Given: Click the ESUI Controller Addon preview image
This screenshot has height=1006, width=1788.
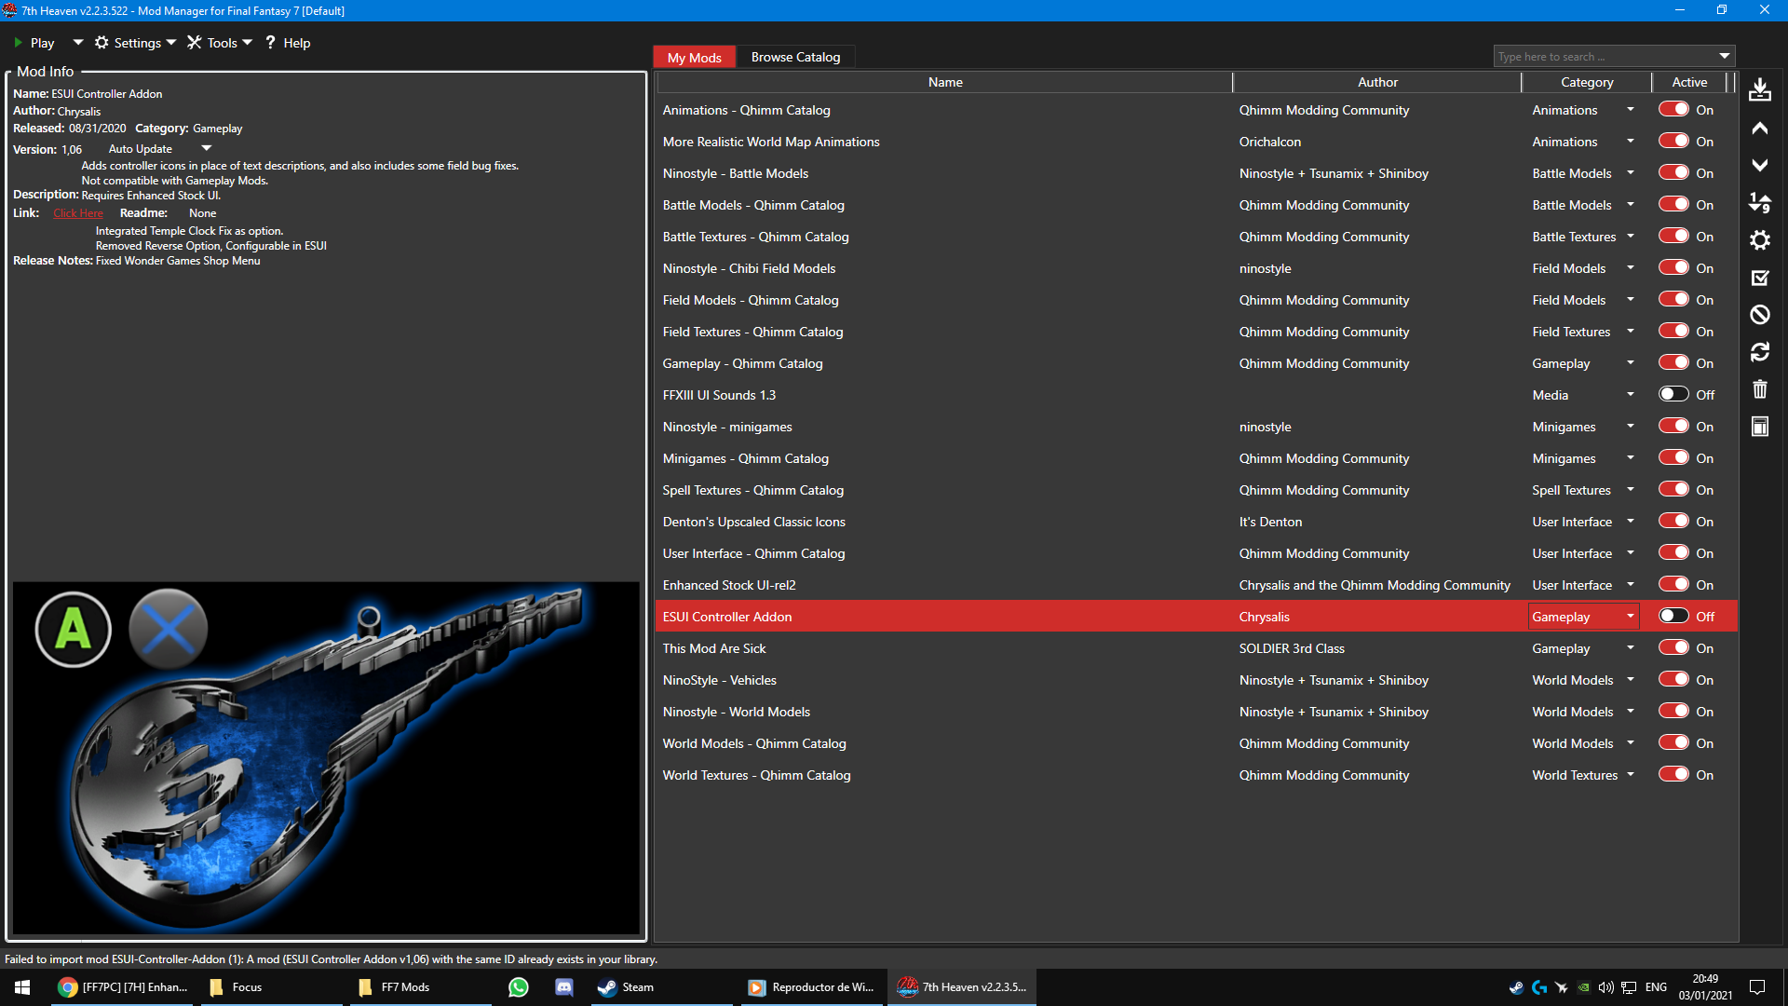Looking at the screenshot, I should 326,758.
